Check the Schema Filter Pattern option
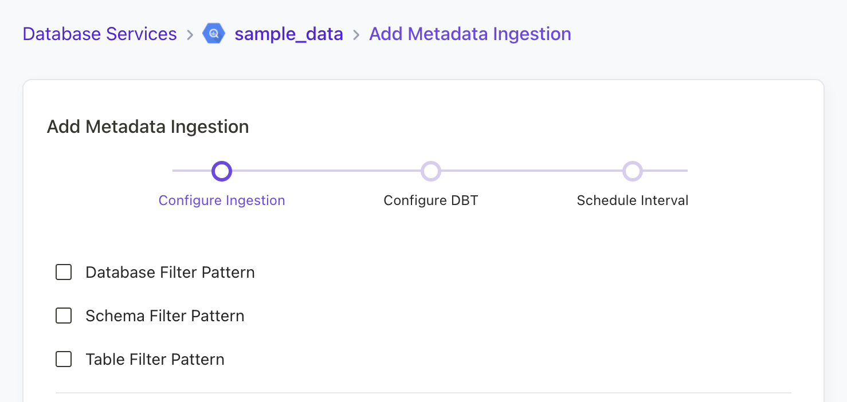This screenshot has height=402, width=847. [x=64, y=316]
